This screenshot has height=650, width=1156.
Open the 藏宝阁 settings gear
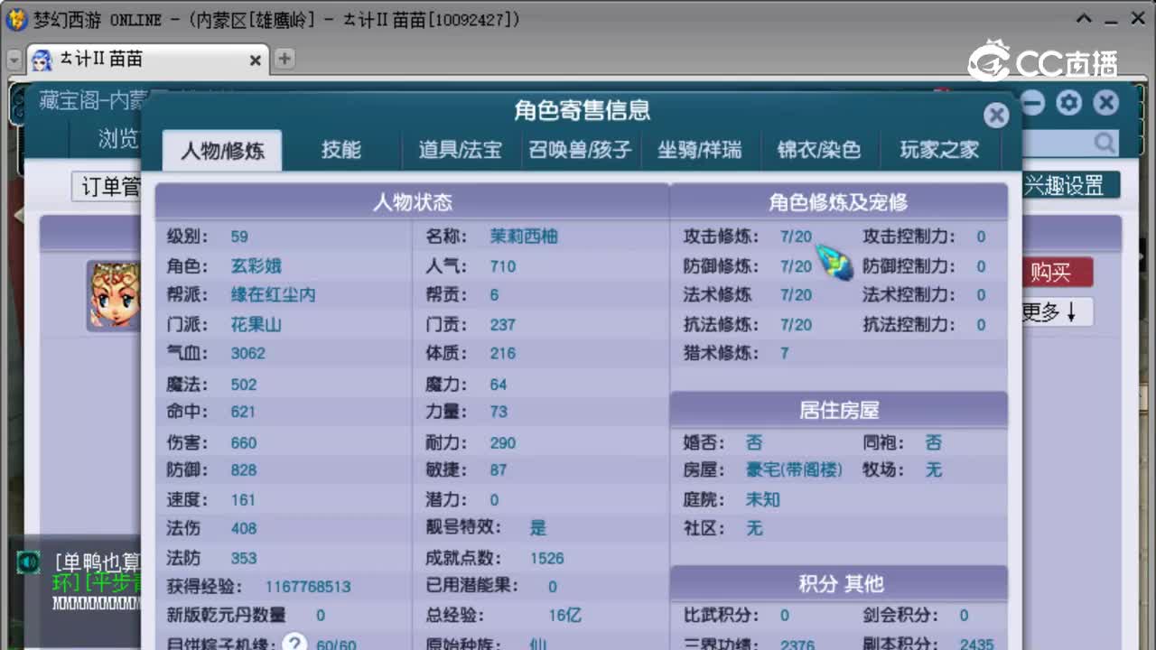(x=1068, y=102)
